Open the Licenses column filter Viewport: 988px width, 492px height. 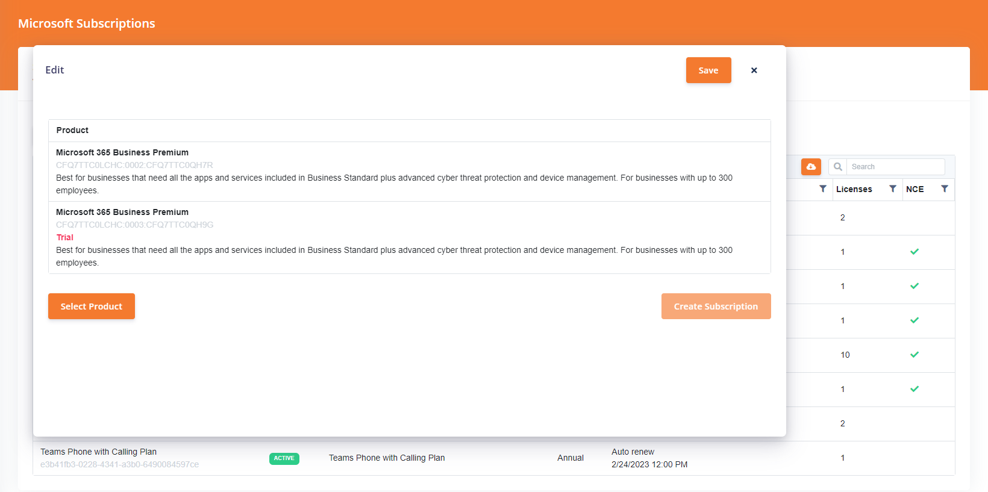(x=893, y=189)
